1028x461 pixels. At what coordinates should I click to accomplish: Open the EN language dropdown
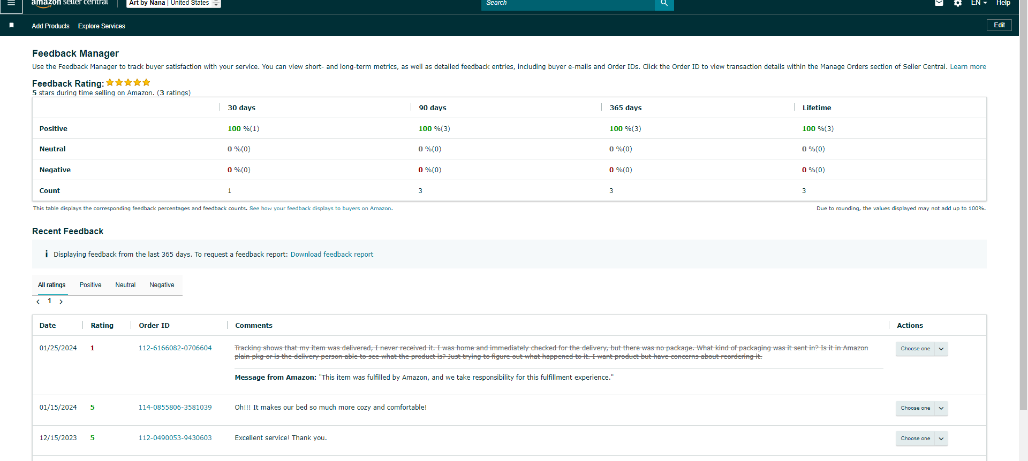(x=979, y=3)
